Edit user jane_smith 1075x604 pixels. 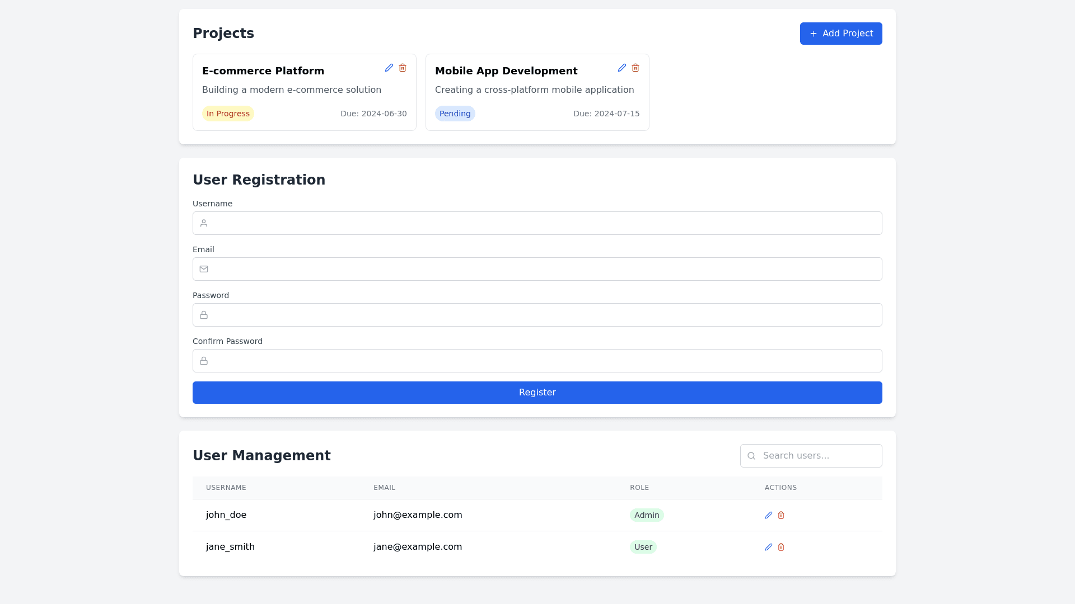point(769,547)
